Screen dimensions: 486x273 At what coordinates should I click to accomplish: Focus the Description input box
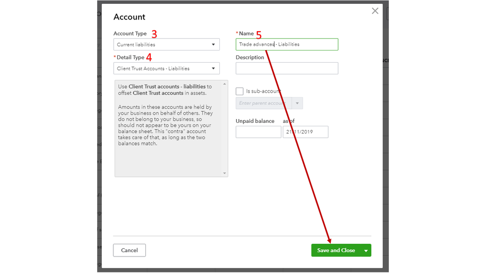point(287,68)
